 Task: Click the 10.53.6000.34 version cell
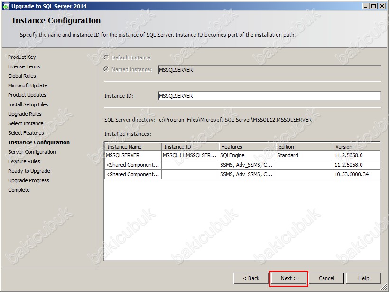click(x=356, y=174)
